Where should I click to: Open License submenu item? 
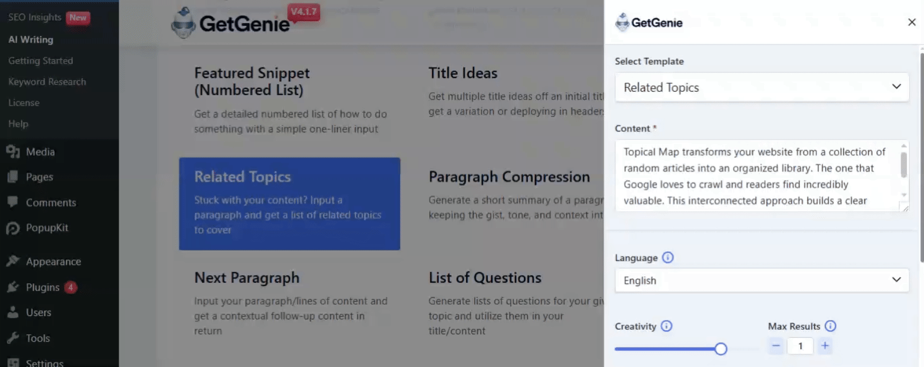(24, 103)
